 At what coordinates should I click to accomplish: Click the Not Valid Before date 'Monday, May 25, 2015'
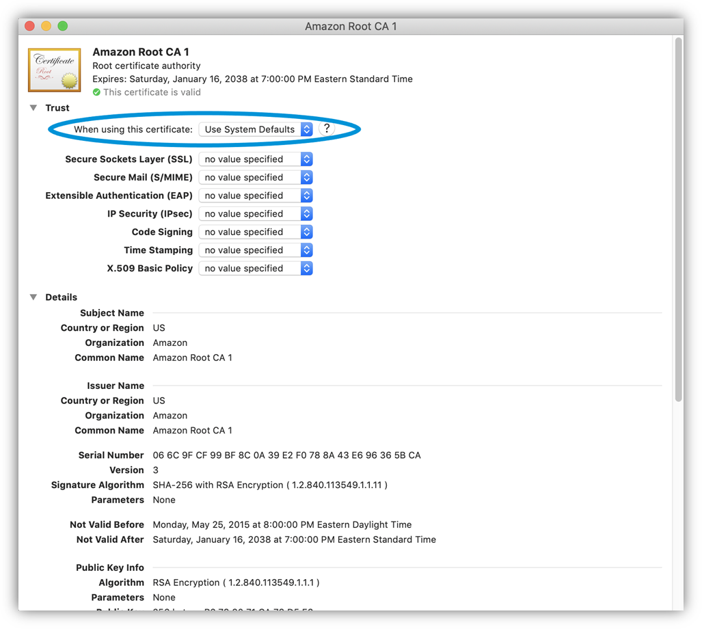click(282, 525)
